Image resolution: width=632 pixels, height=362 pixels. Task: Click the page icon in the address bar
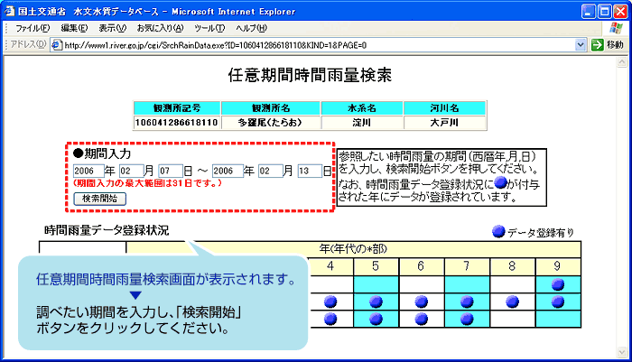click(x=59, y=44)
